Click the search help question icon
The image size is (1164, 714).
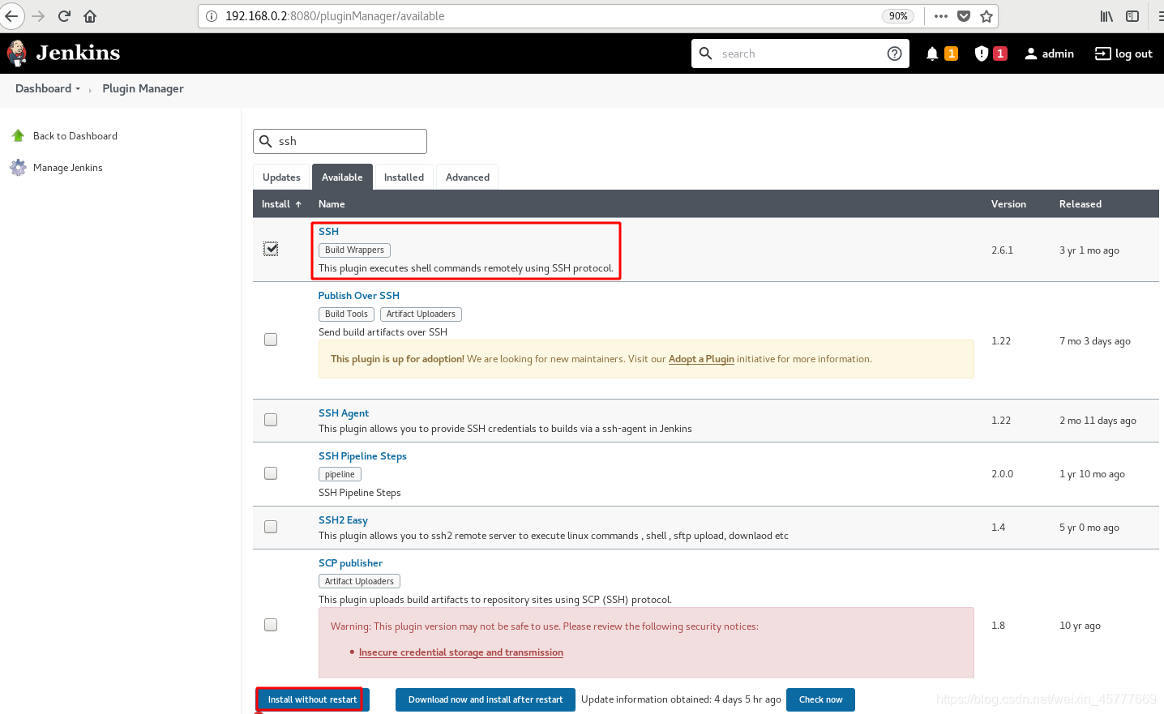click(x=895, y=53)
